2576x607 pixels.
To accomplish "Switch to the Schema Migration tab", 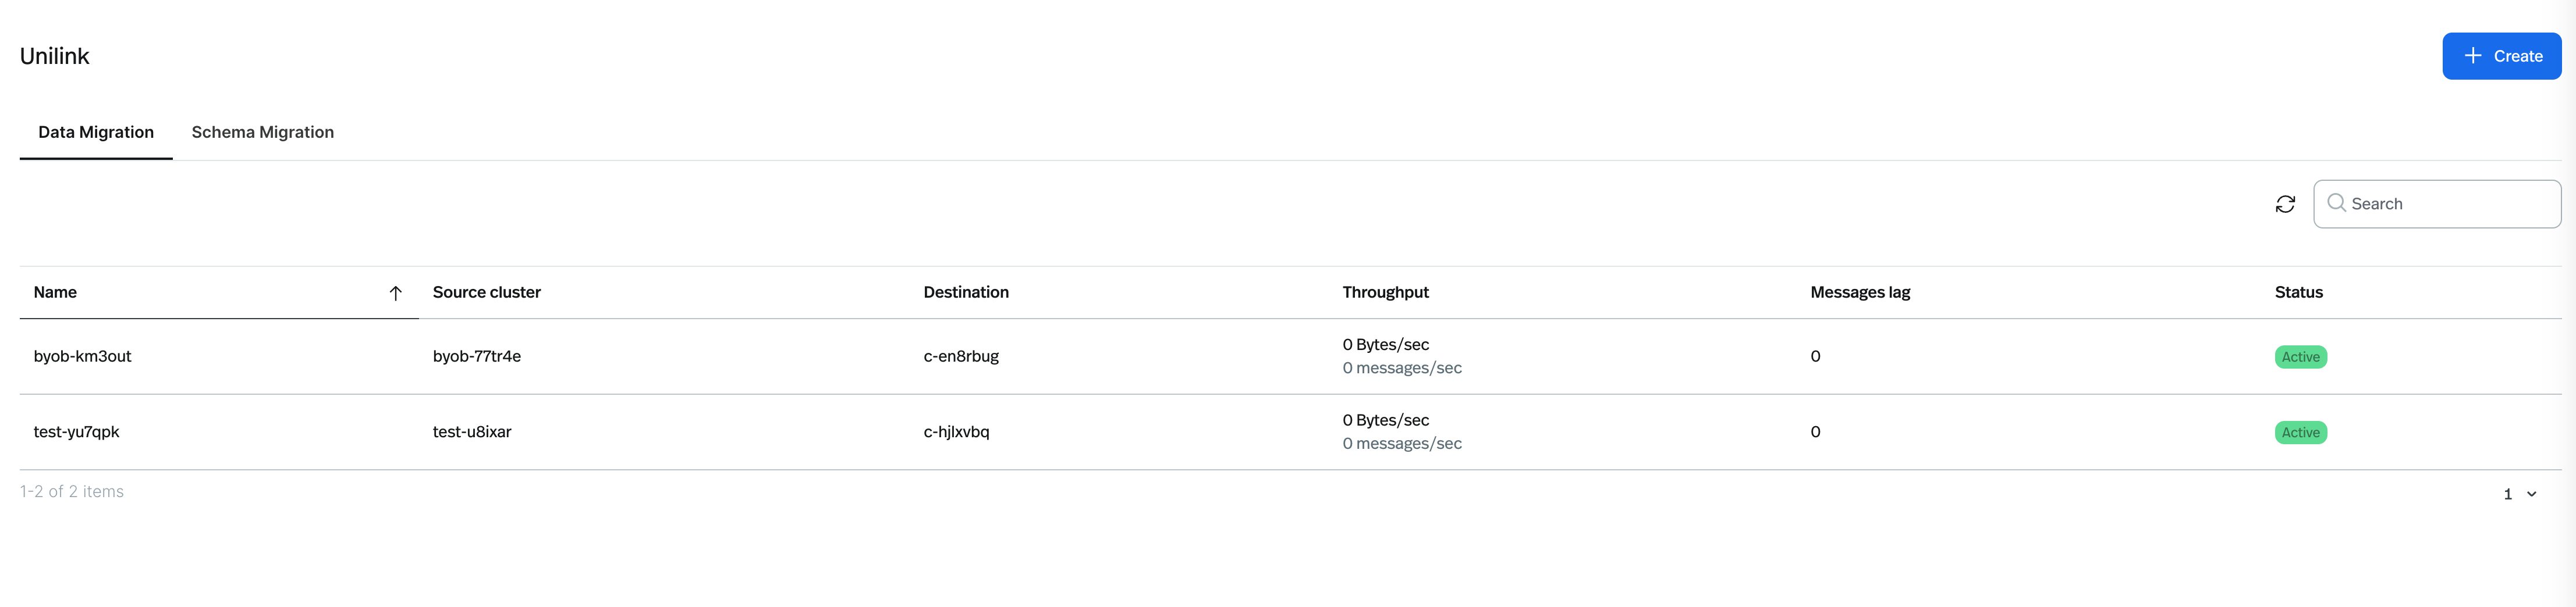I will (x=263, y=132).
